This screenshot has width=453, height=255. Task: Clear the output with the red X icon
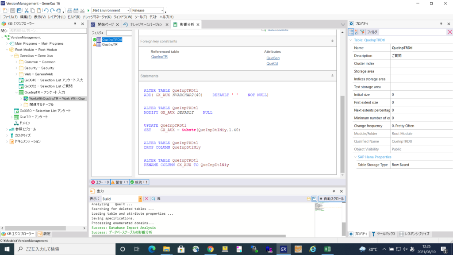point(146,199)
